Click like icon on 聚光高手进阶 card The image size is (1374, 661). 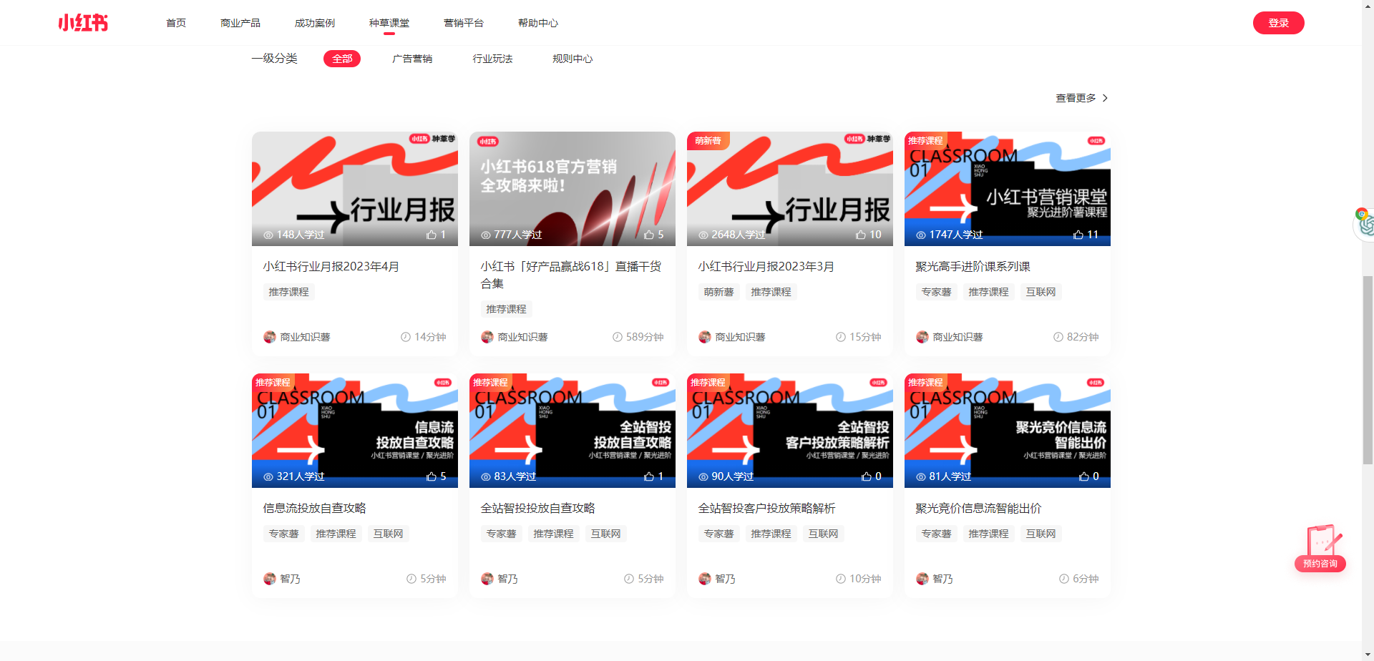(1078, 235)
